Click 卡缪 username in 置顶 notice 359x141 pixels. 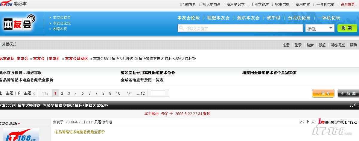[164, 114]
